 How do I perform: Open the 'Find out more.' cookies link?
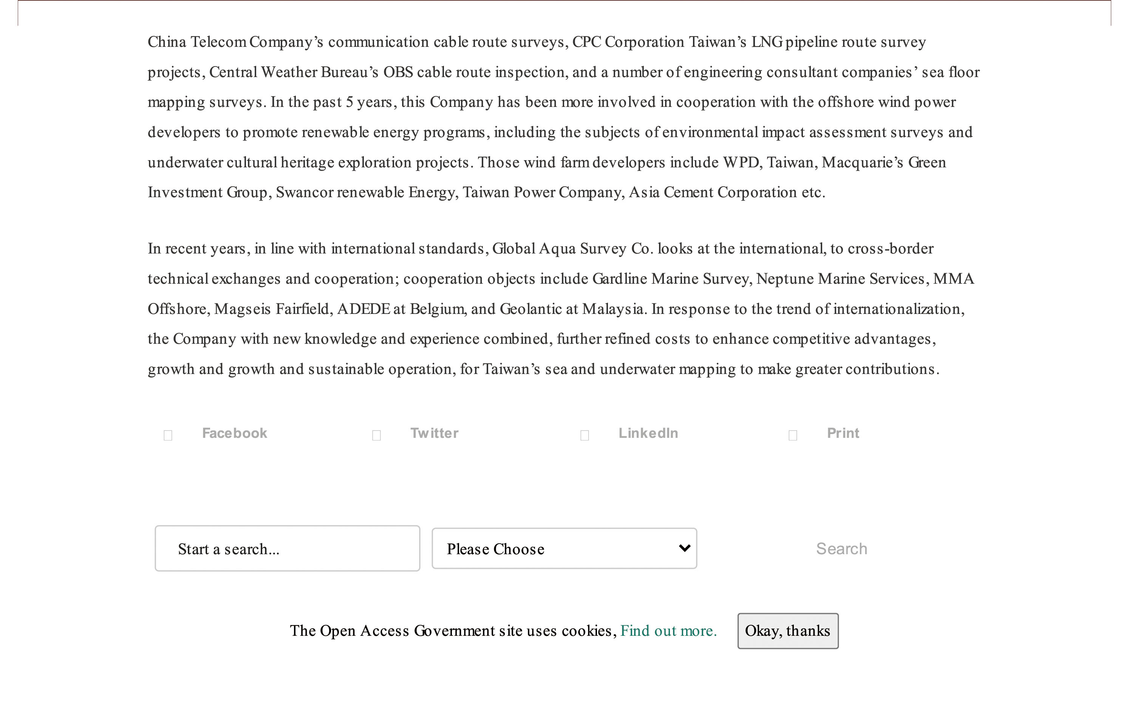coord(668,631)
